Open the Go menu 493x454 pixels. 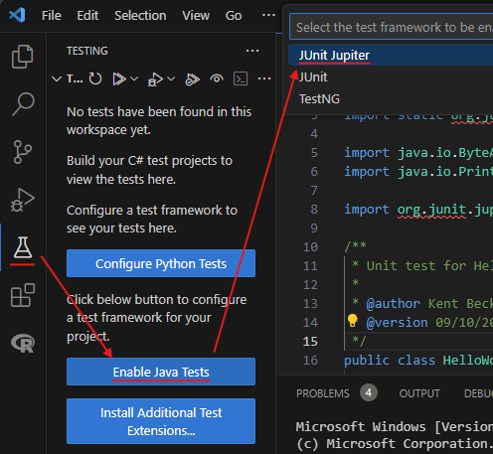(x=234, y=16)
